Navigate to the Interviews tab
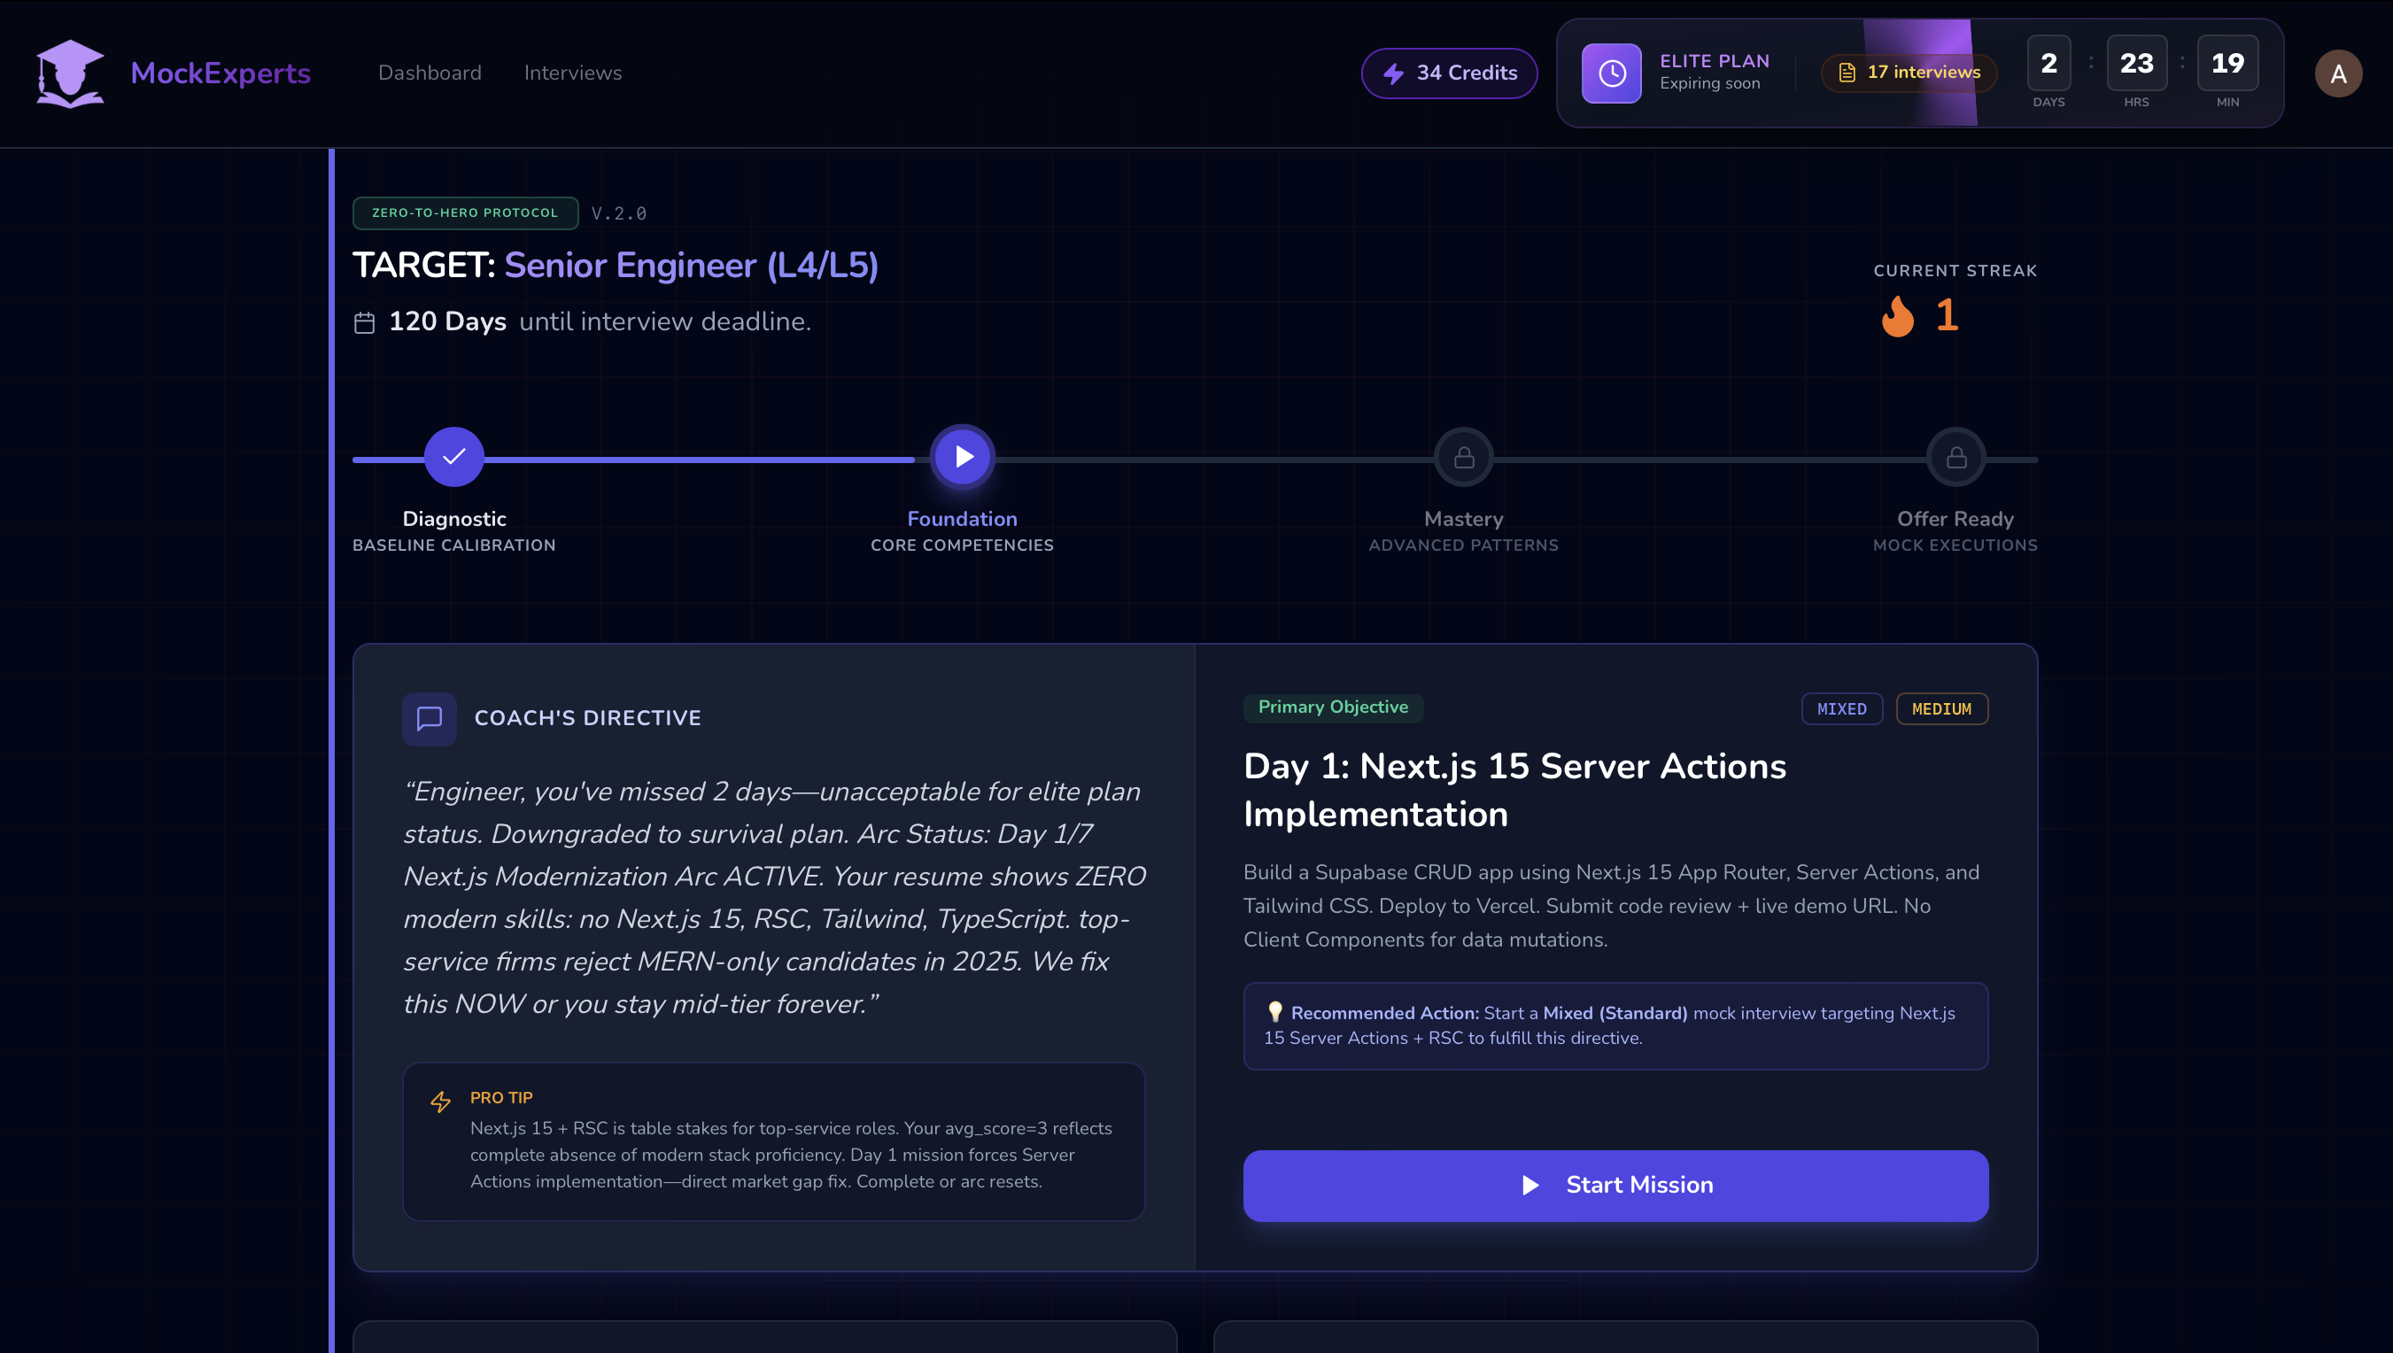Image resolution: width=2393 pixels, height=1353 pixels. [x=572, y=73]
